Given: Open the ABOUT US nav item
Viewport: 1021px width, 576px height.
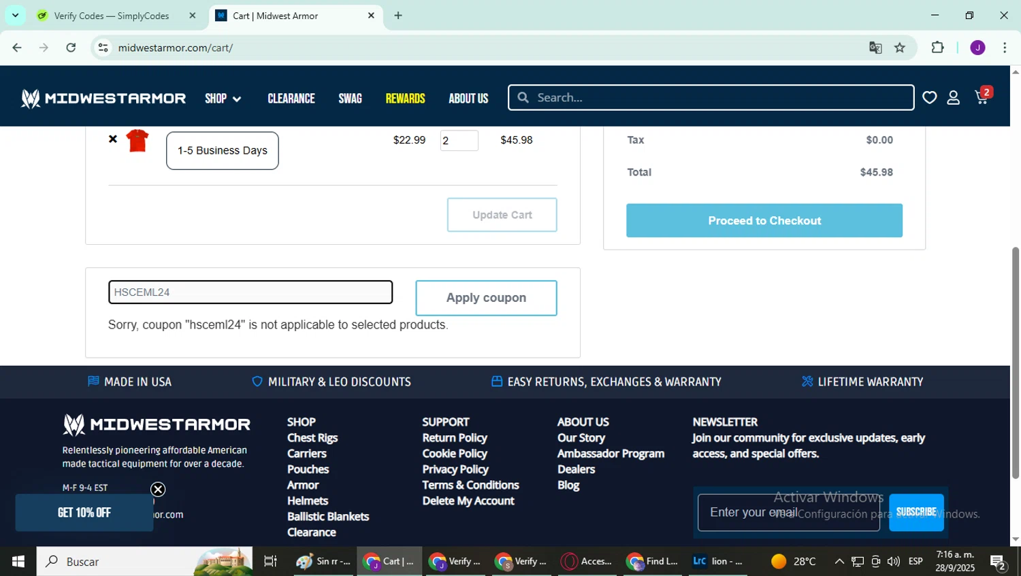Looking at the screenshot, I should click(x=468, y=99).
